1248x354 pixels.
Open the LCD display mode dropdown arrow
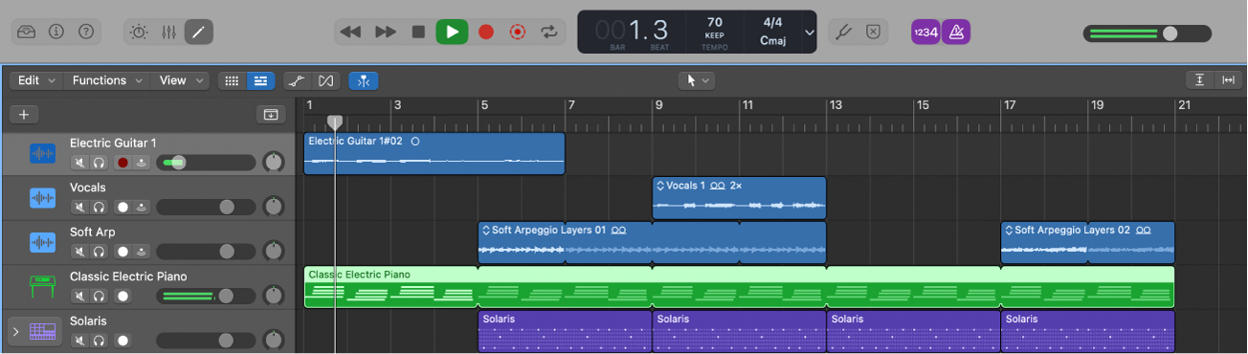click(x=810, y=33)
